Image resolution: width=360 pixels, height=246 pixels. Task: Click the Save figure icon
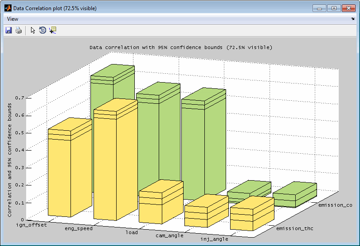(8, 30)
